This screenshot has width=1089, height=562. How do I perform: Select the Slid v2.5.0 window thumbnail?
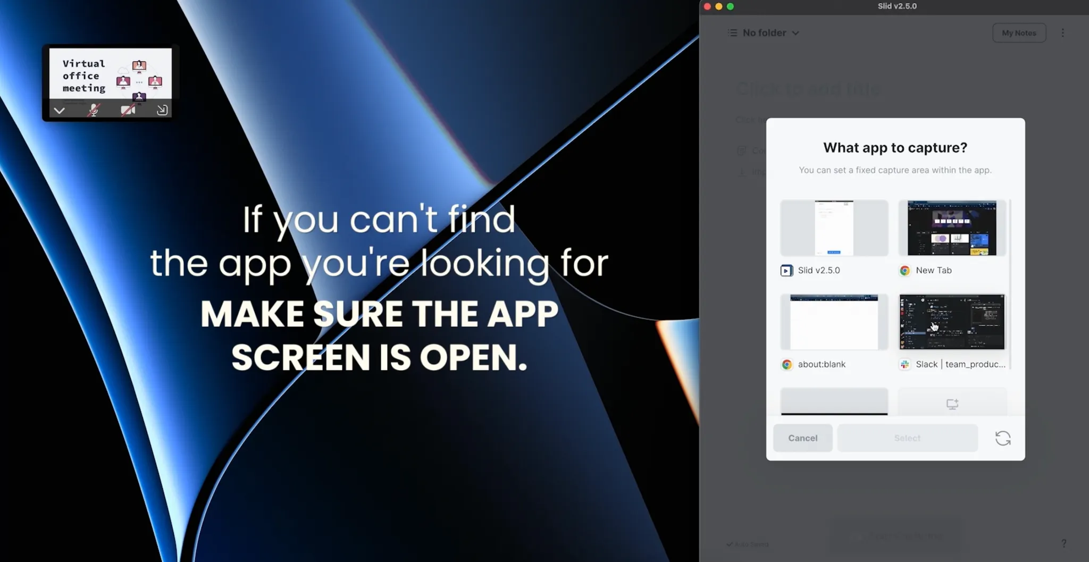click(x=834, y=228)
